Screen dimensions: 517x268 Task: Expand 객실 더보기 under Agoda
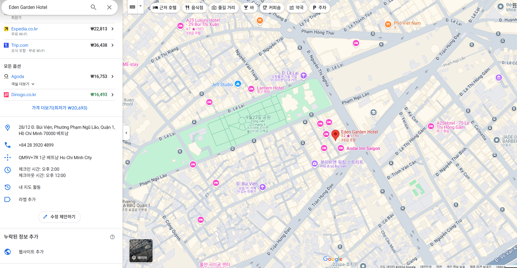point(23,84)
